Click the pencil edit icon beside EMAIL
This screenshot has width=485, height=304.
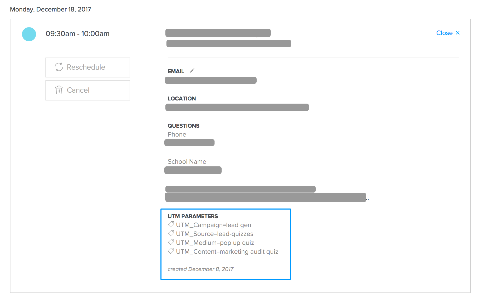click(x=192, y=71)
